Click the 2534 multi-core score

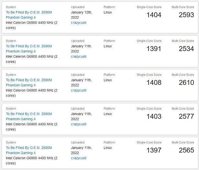pos(186,49)
